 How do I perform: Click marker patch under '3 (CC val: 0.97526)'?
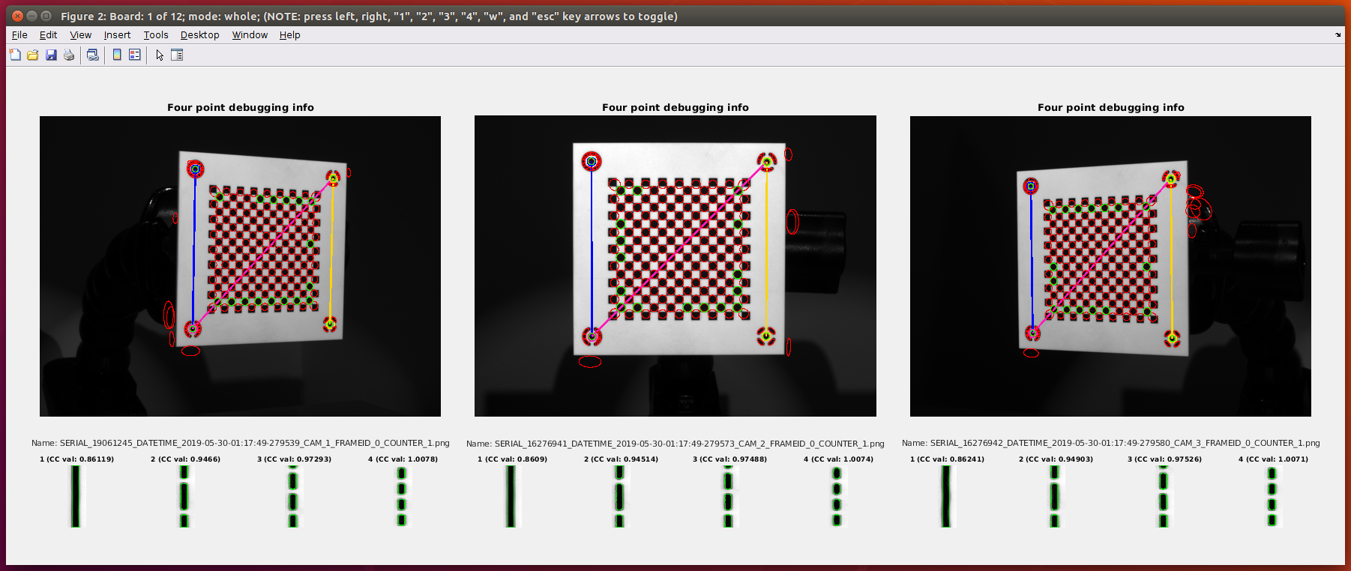[x=1163, y=496]
